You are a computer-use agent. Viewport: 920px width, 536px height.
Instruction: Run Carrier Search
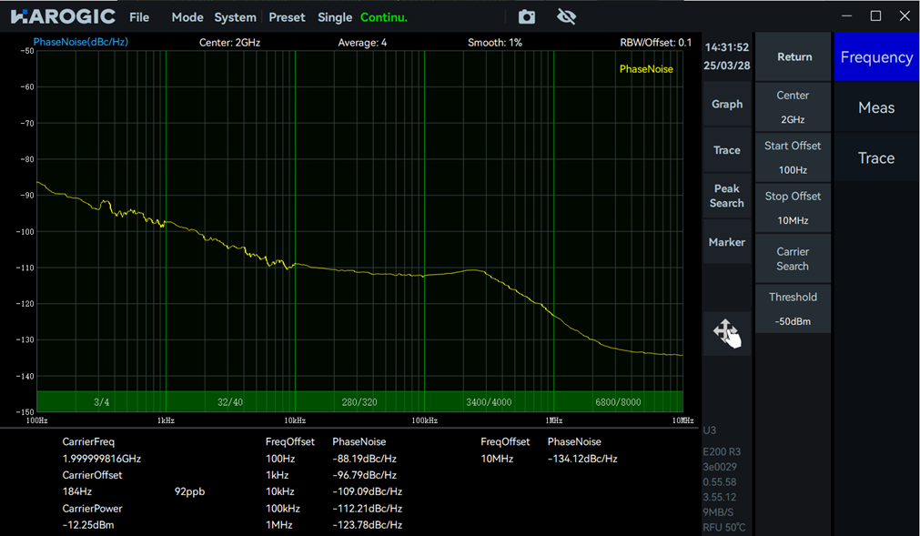point(793,258)
